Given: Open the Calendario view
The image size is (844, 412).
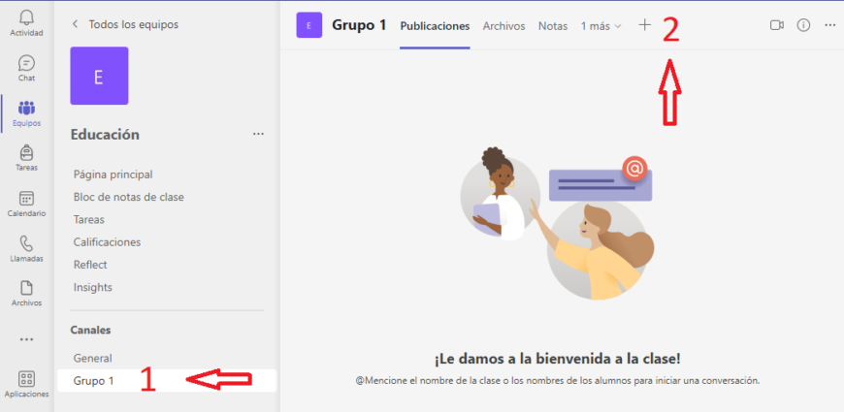Looking at the screenshot, I should (x=26, y=204).
